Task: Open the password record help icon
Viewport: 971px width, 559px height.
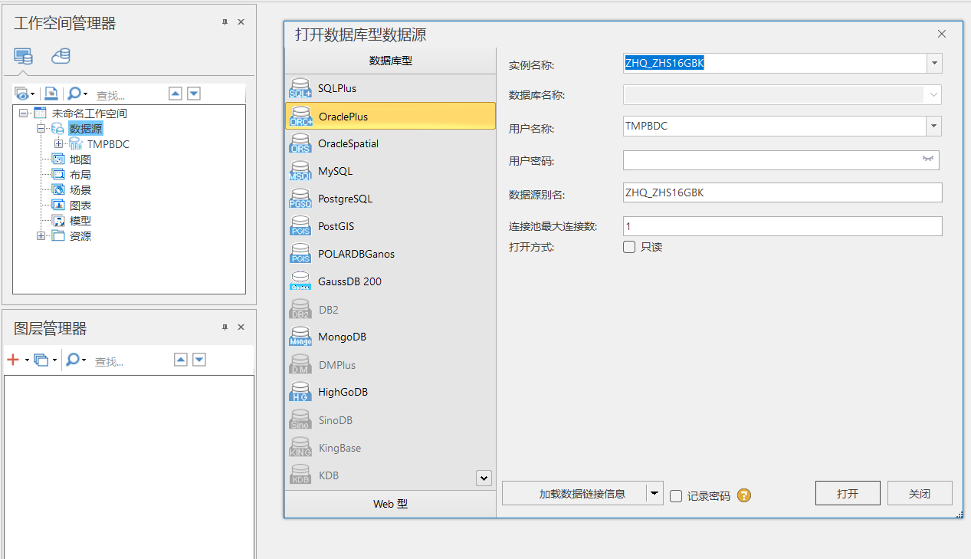Action: pos(744,495)
